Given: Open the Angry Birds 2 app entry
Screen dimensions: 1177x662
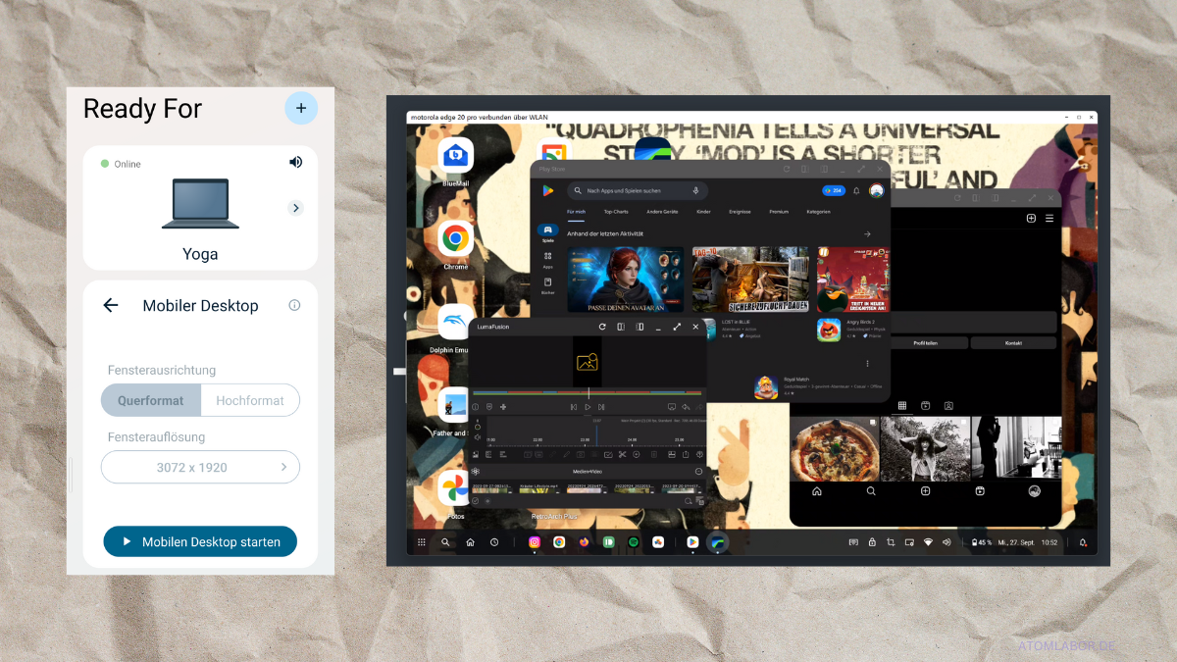Looking at the screenshot, I should click(851, 329).
